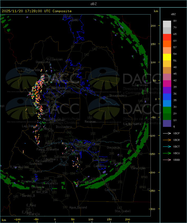187x223 pixels.
Task: Click the Villavicen map label
Action: [x=55, y=59]
